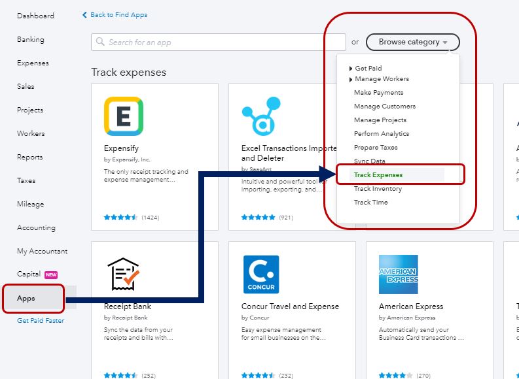
Task: Click the NEW badge beside Capital
Action: [x=51, y=274]
